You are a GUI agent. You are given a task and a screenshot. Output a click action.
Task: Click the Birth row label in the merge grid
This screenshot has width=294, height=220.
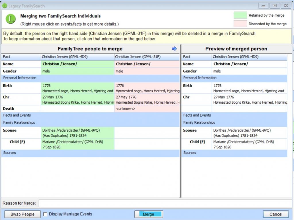click(7, 86)
